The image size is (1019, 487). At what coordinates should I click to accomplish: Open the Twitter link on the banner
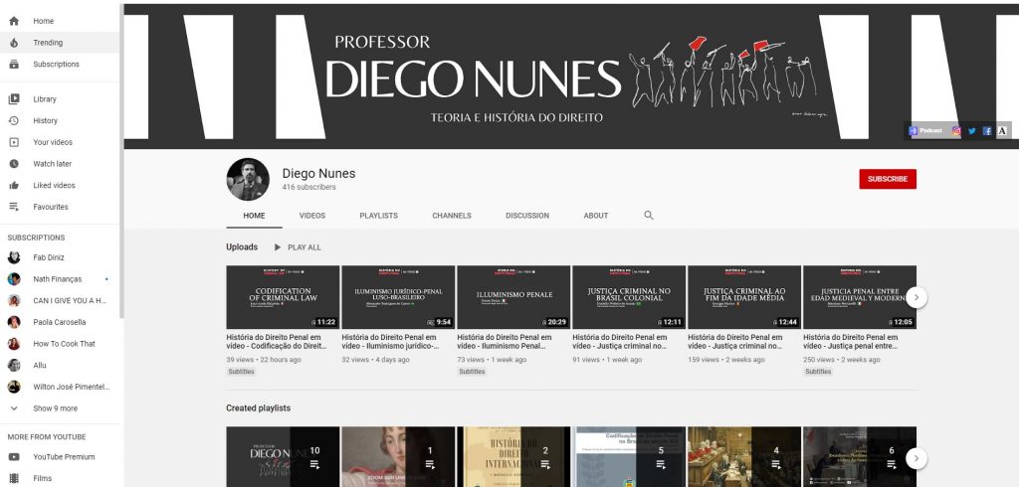tap(972, 130)
